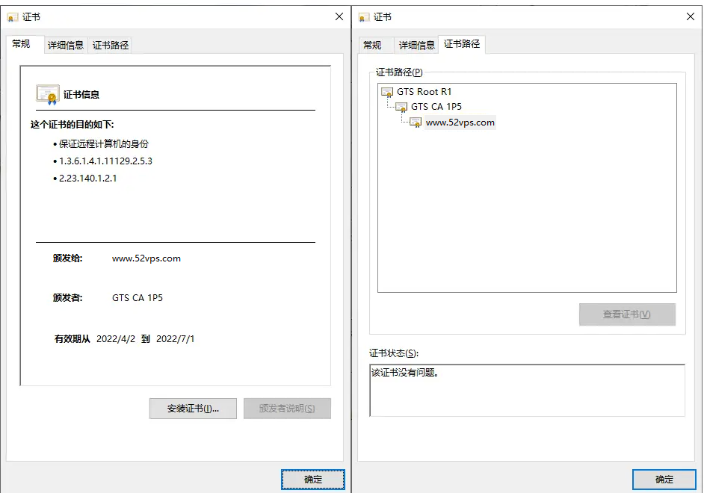Click the 证书状态(S) label
The image size is (704, 493).
[394, 353]
